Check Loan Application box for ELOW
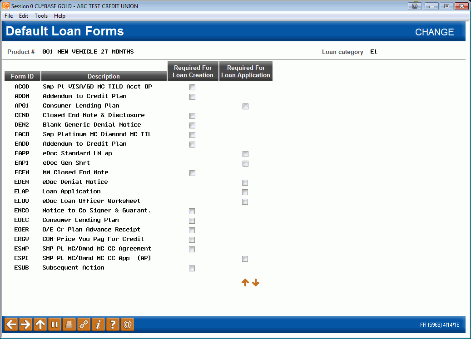The image size is (471, 339). (245, 201)
